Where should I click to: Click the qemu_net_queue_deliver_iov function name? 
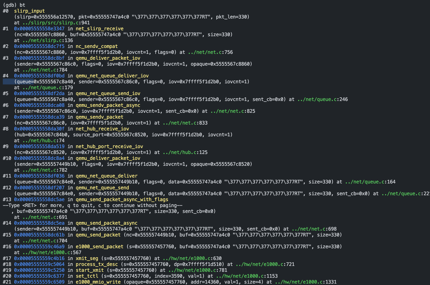112,76
